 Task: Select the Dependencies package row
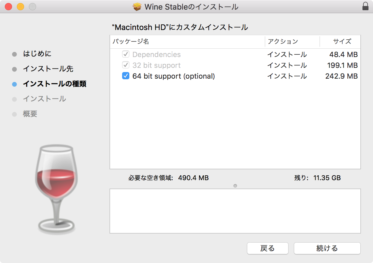click(x=156, y=55)
